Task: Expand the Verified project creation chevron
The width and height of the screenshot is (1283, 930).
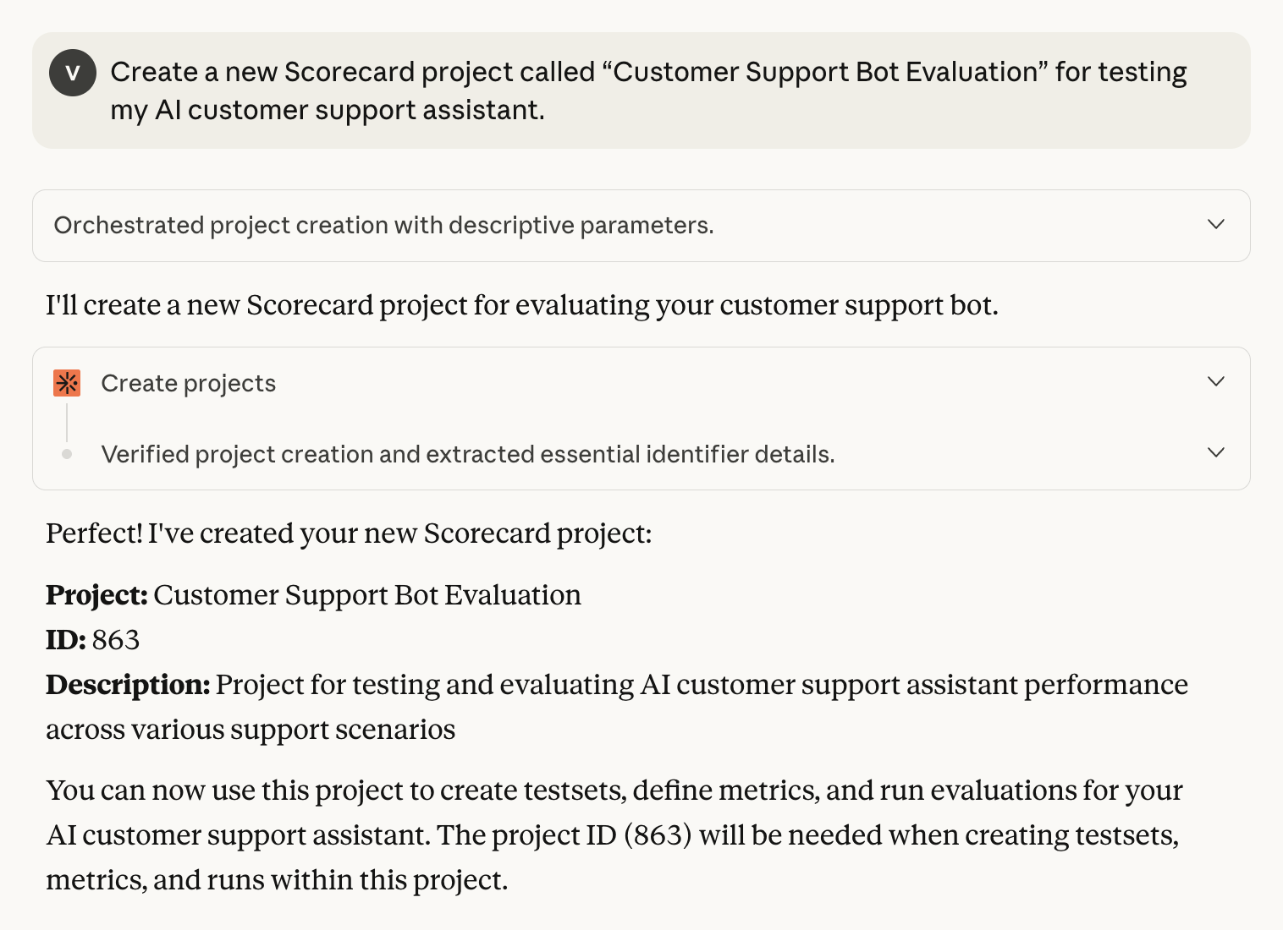Action: click(1216, 452)
